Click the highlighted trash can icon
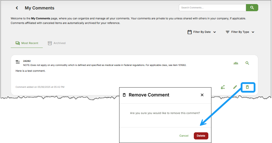Screen dimensions: 272x143 pos(247,87)
